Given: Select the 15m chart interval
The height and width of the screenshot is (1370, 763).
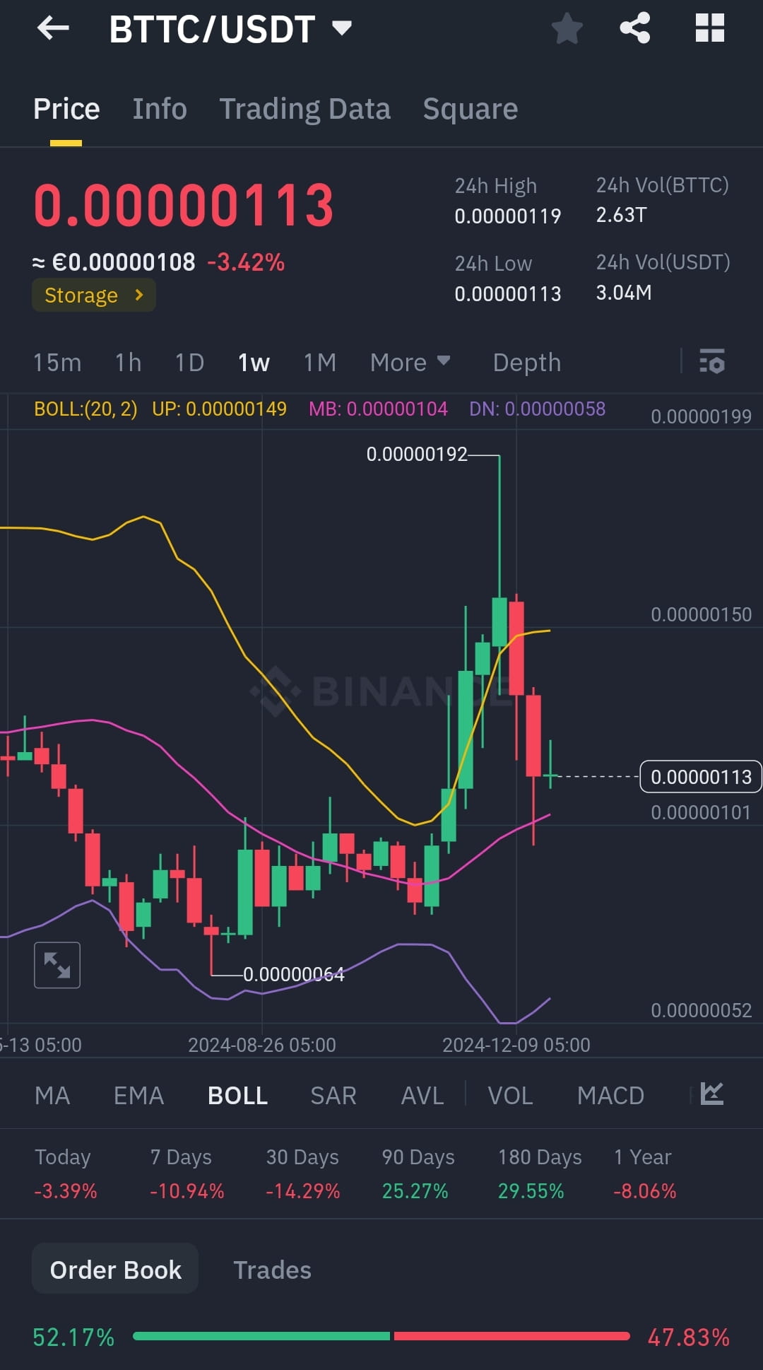Looking at the screenshot, I should pos(57,363).
